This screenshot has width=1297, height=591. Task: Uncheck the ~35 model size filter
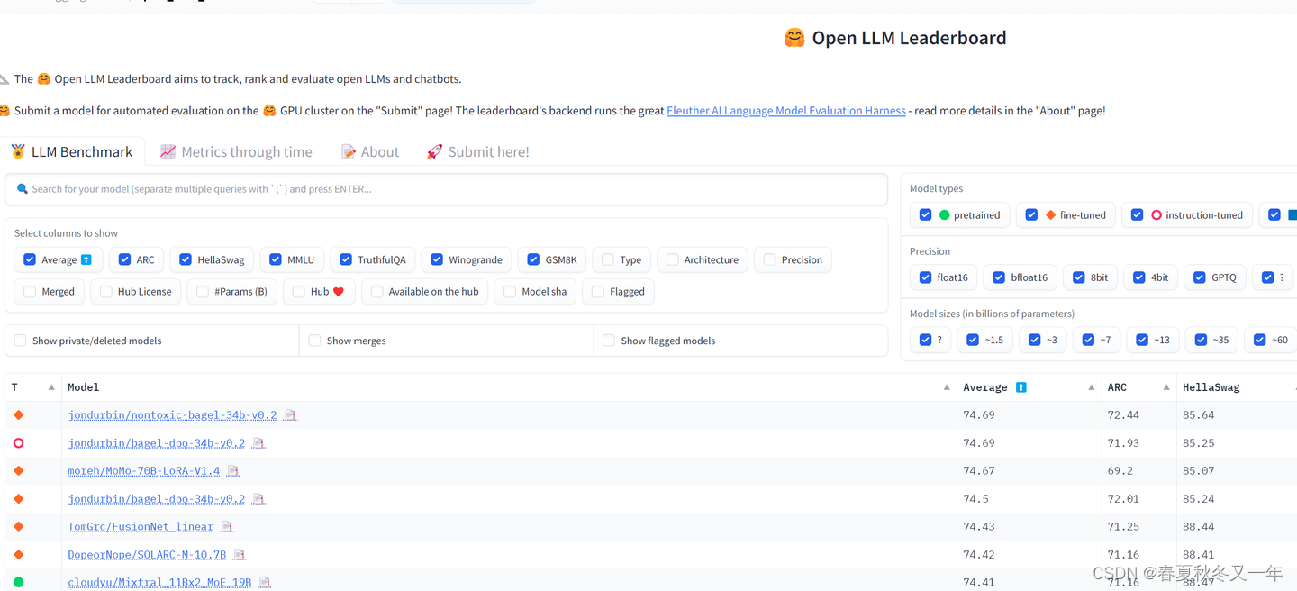[1202, 340]
